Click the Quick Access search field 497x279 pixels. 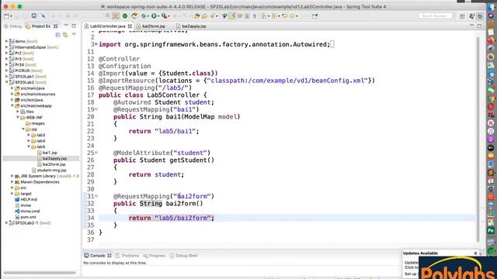[x=435, y=15]
